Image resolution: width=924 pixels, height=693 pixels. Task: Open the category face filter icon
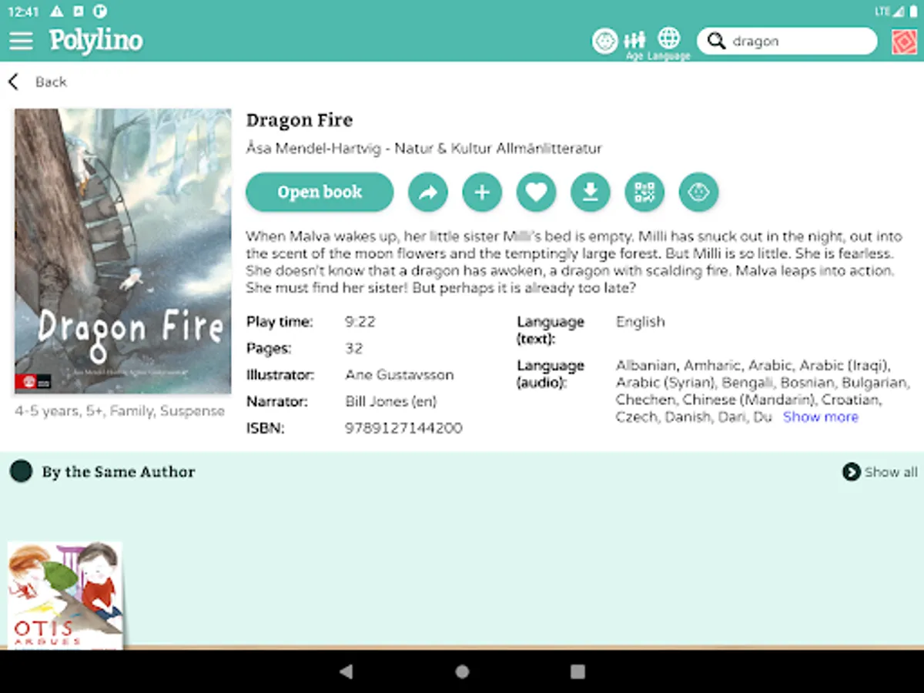click(x=605, y=41)
